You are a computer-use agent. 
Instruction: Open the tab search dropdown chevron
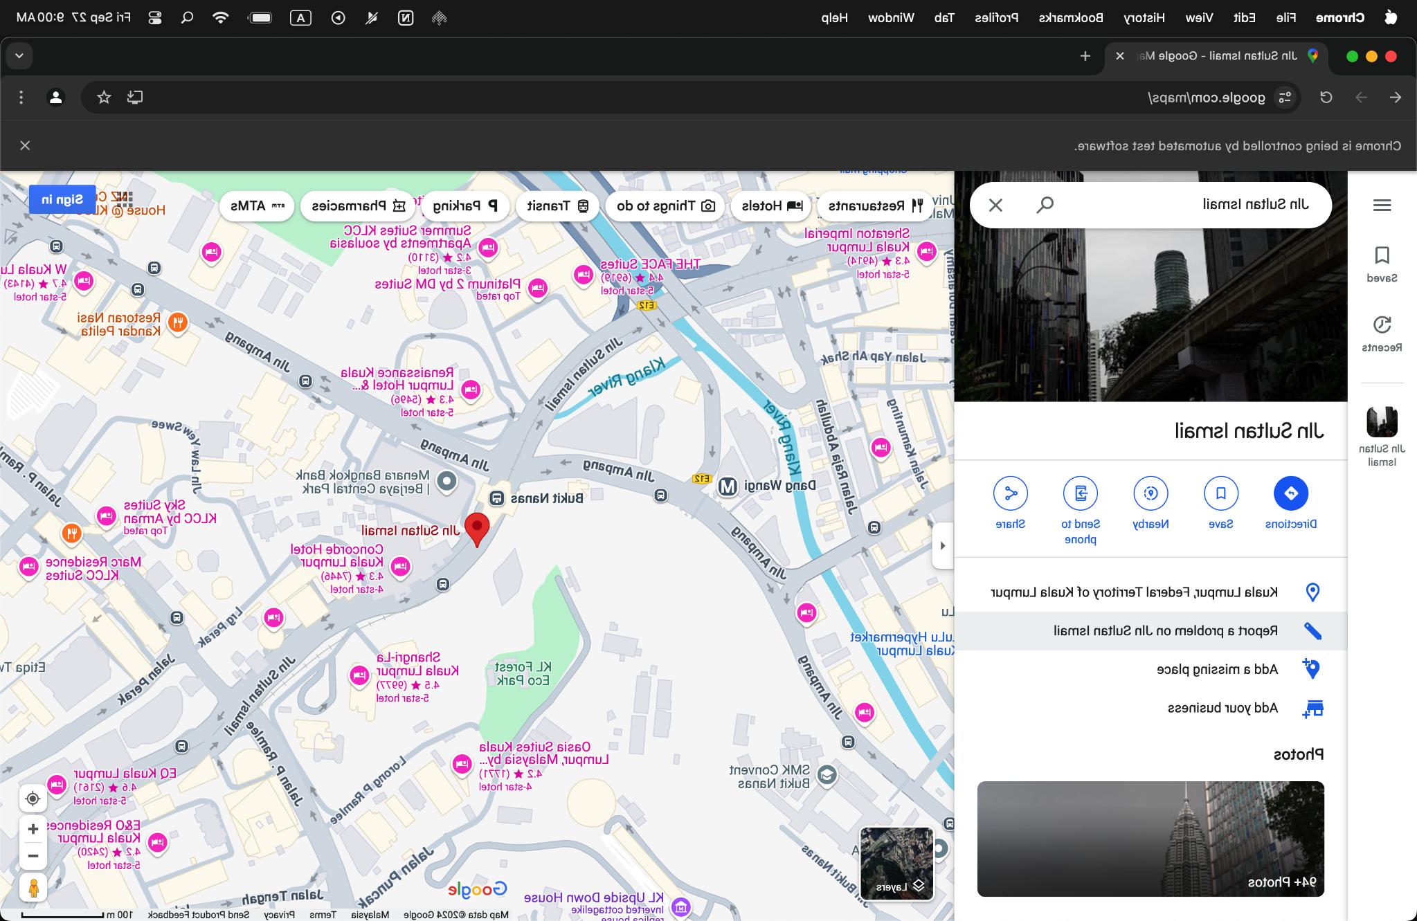19,55
